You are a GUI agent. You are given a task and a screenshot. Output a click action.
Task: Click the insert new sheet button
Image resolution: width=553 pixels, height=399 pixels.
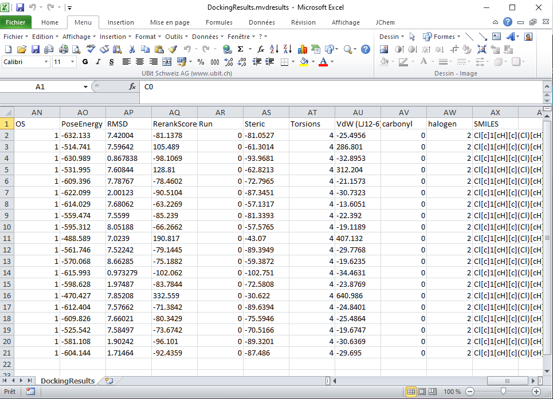(109, 381)
